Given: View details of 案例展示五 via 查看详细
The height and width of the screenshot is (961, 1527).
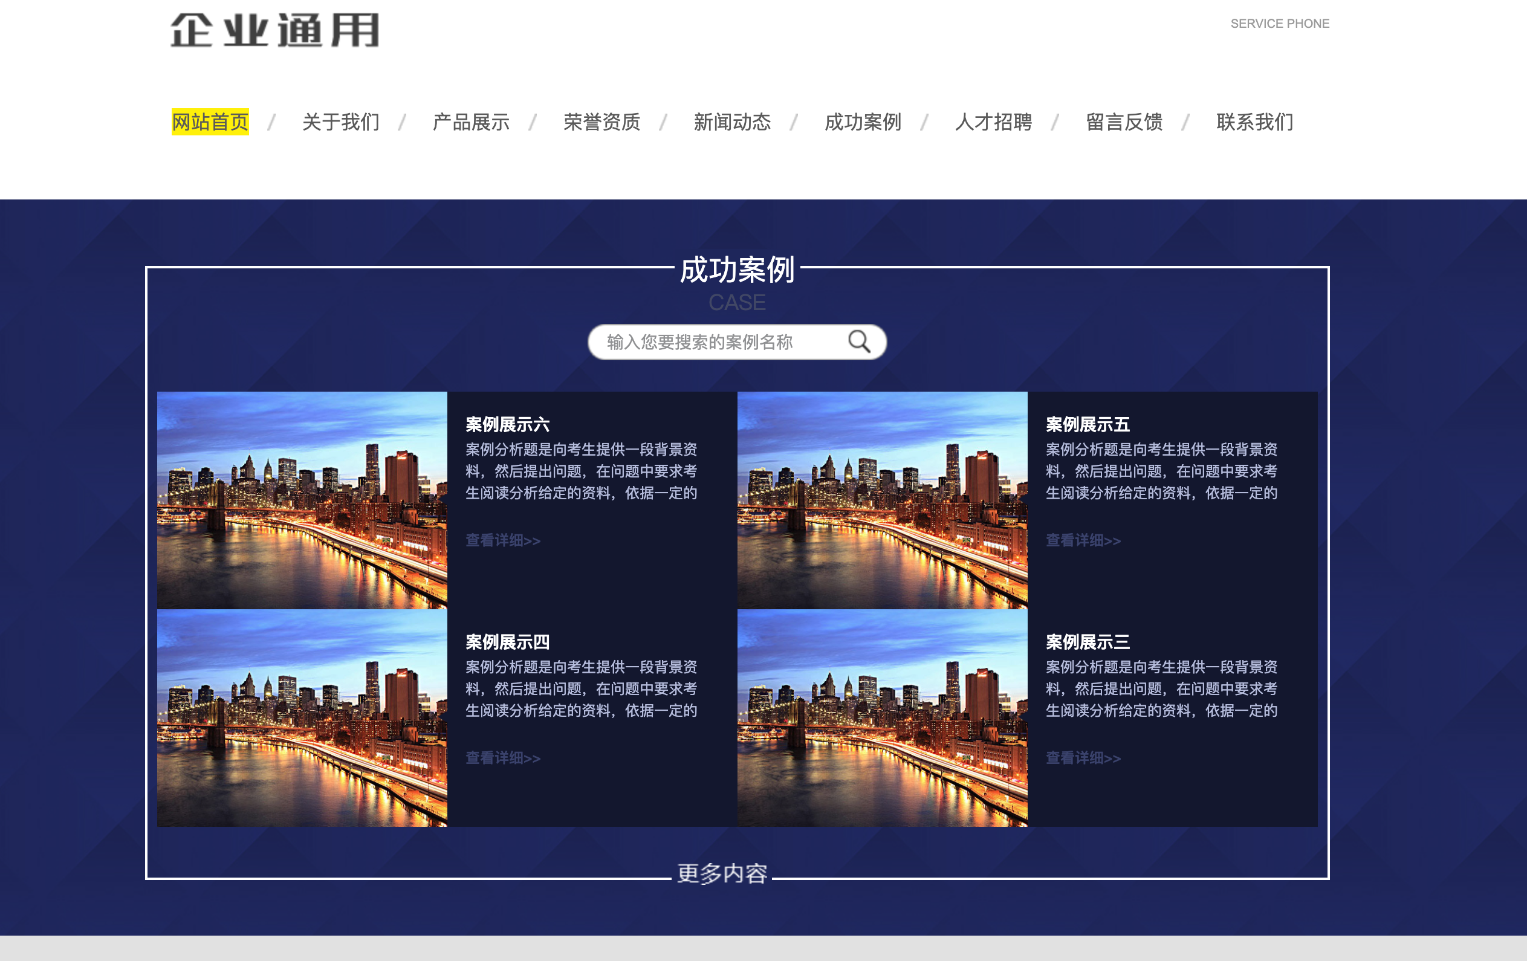Looking at the screenshot, I should 1083,540.
